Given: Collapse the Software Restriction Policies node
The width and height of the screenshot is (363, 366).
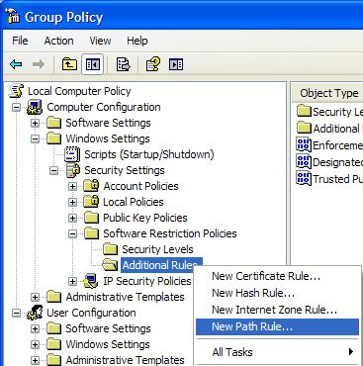Looking at the screenshot, I should coord(72,233).
